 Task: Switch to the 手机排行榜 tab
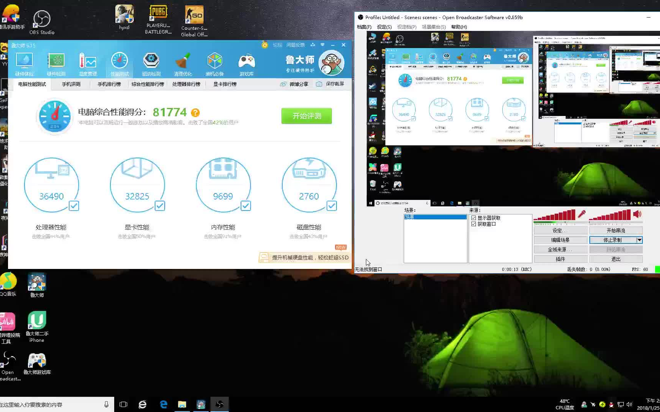109,84
